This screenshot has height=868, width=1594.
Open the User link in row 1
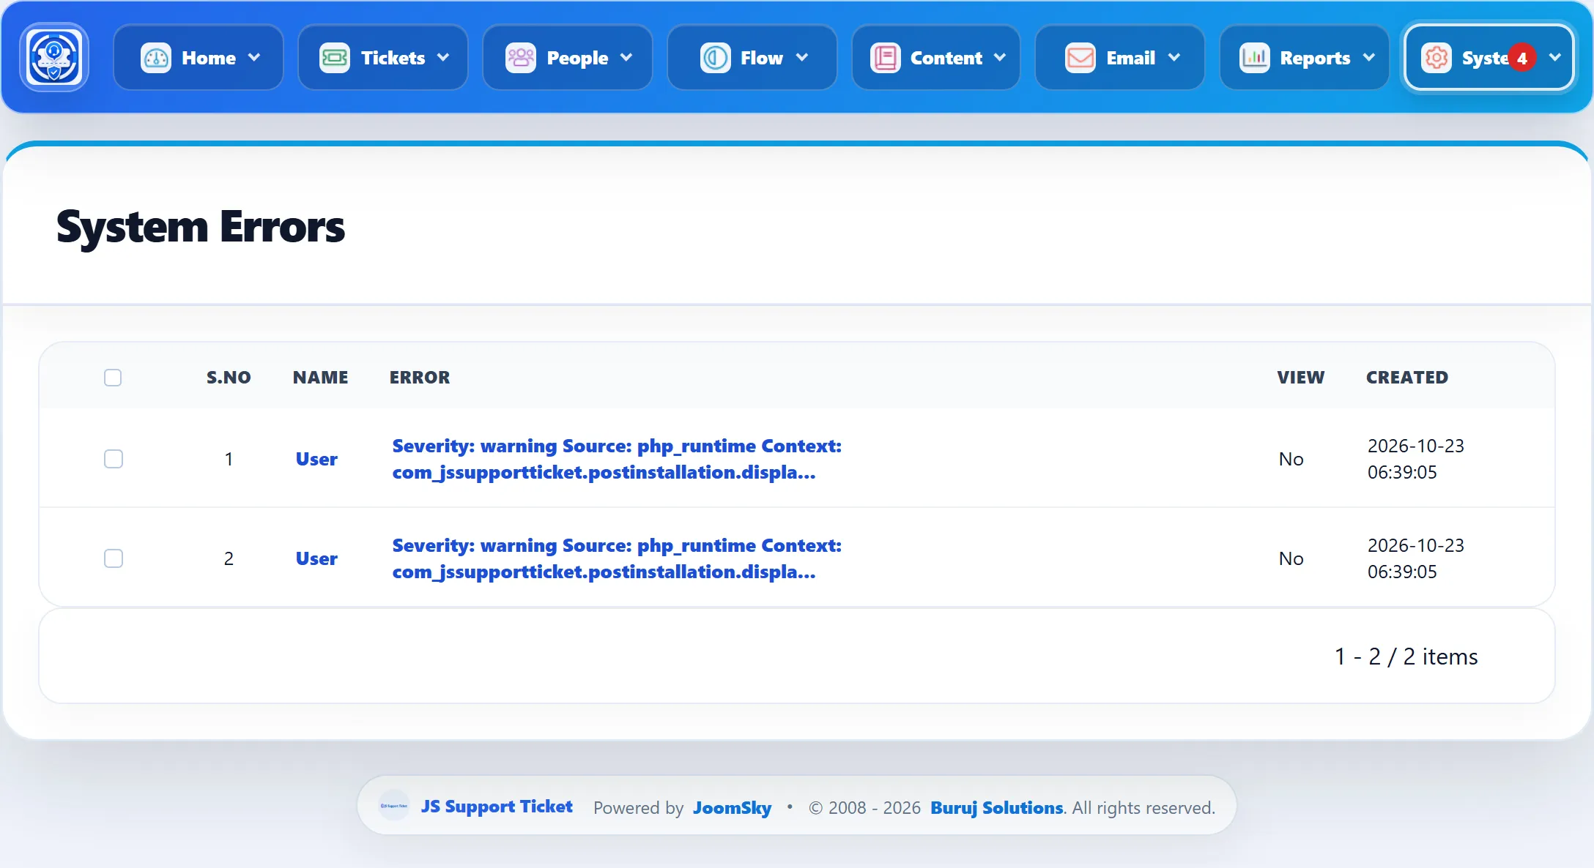coord(316,459)
